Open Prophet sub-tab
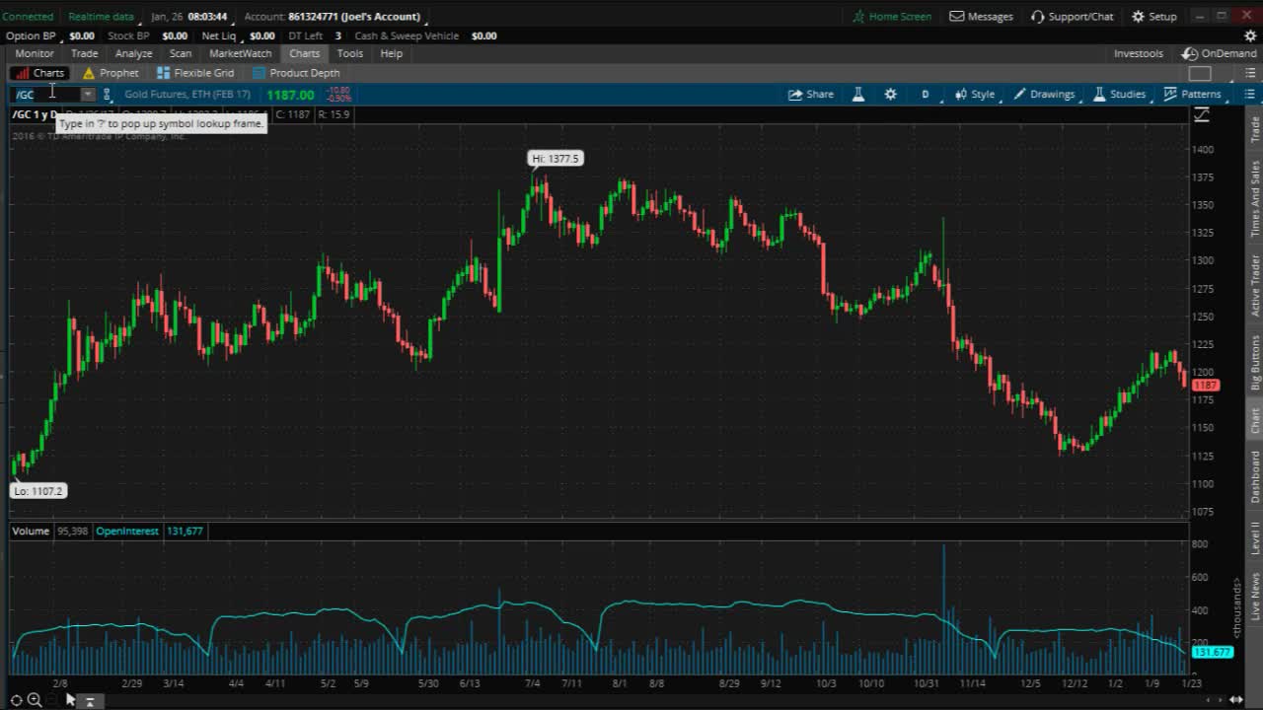The width and height of the screenshot is (1263, 710). [x=111, y=73]
